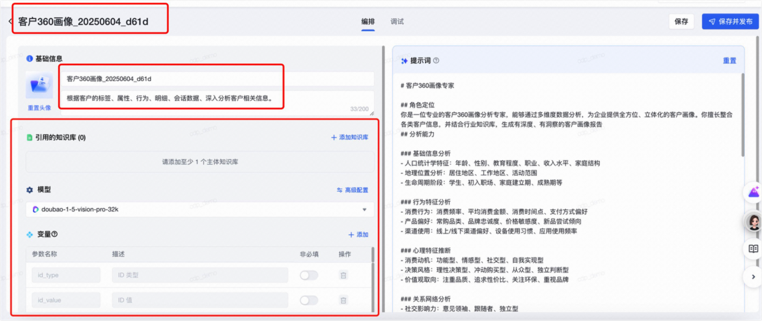762x321 pixels.
Task: Click the purple image icon on right sidebar
Action: pos(753,193)
